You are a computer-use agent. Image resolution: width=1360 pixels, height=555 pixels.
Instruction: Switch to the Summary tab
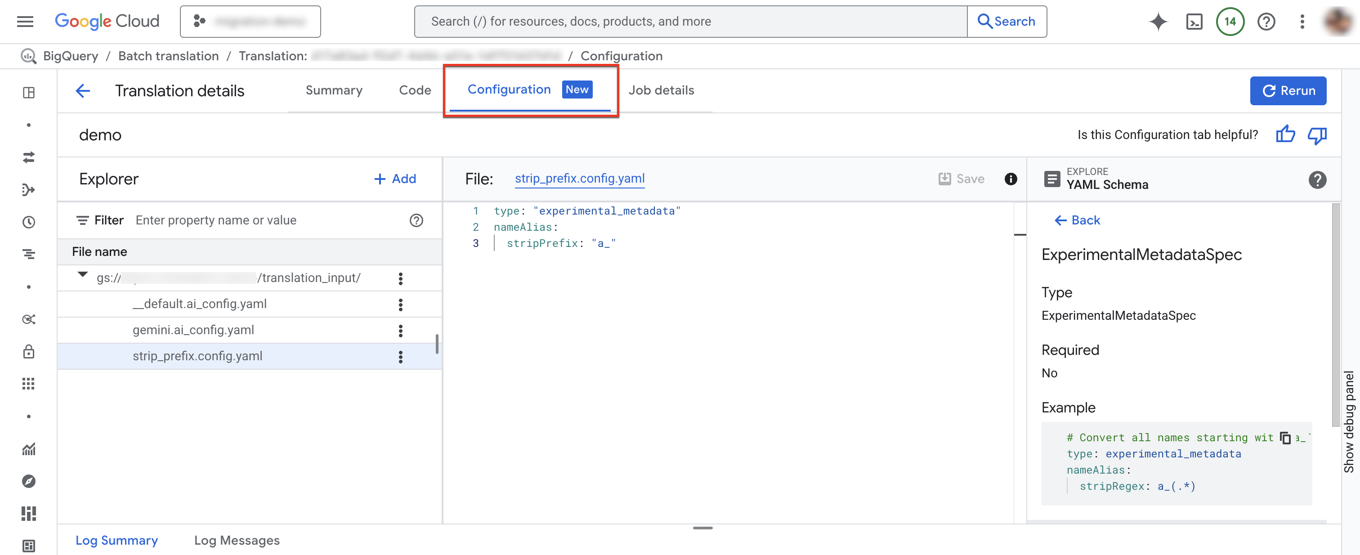[x=334, y=90]
